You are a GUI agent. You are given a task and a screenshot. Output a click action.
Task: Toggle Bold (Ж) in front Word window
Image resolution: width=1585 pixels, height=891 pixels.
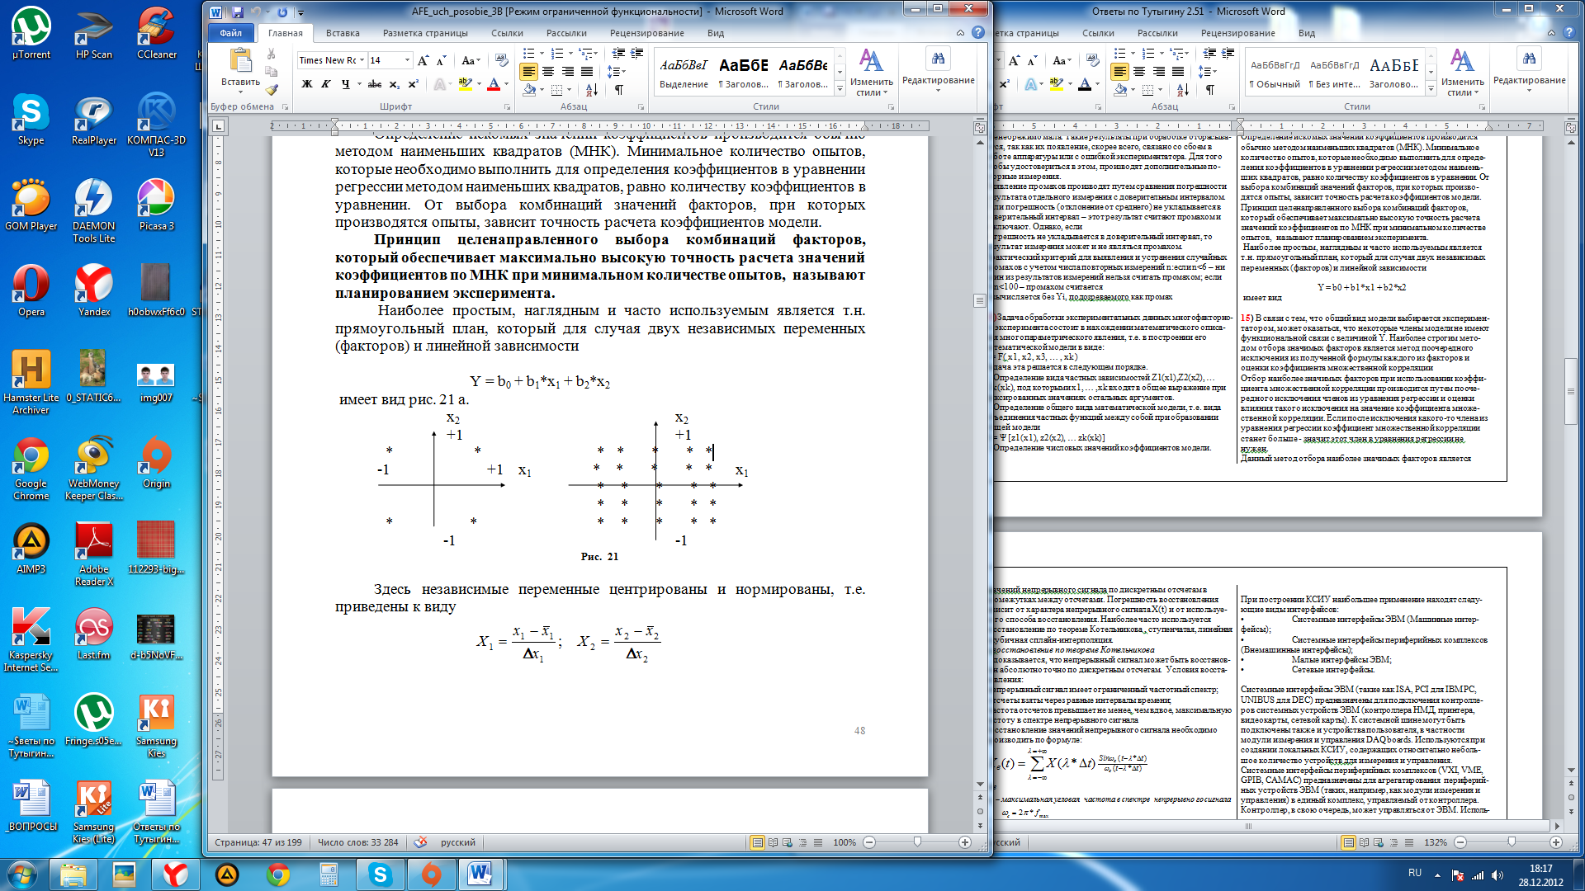(307, 84)
